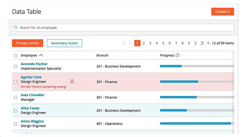The height and width of the screenshot is (137, 244).
Task: Click the Progress help question mark icon
Action: point(177,55)
